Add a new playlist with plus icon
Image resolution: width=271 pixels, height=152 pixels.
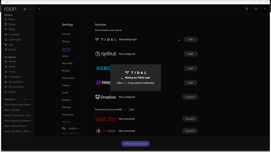tap(26, 100)
